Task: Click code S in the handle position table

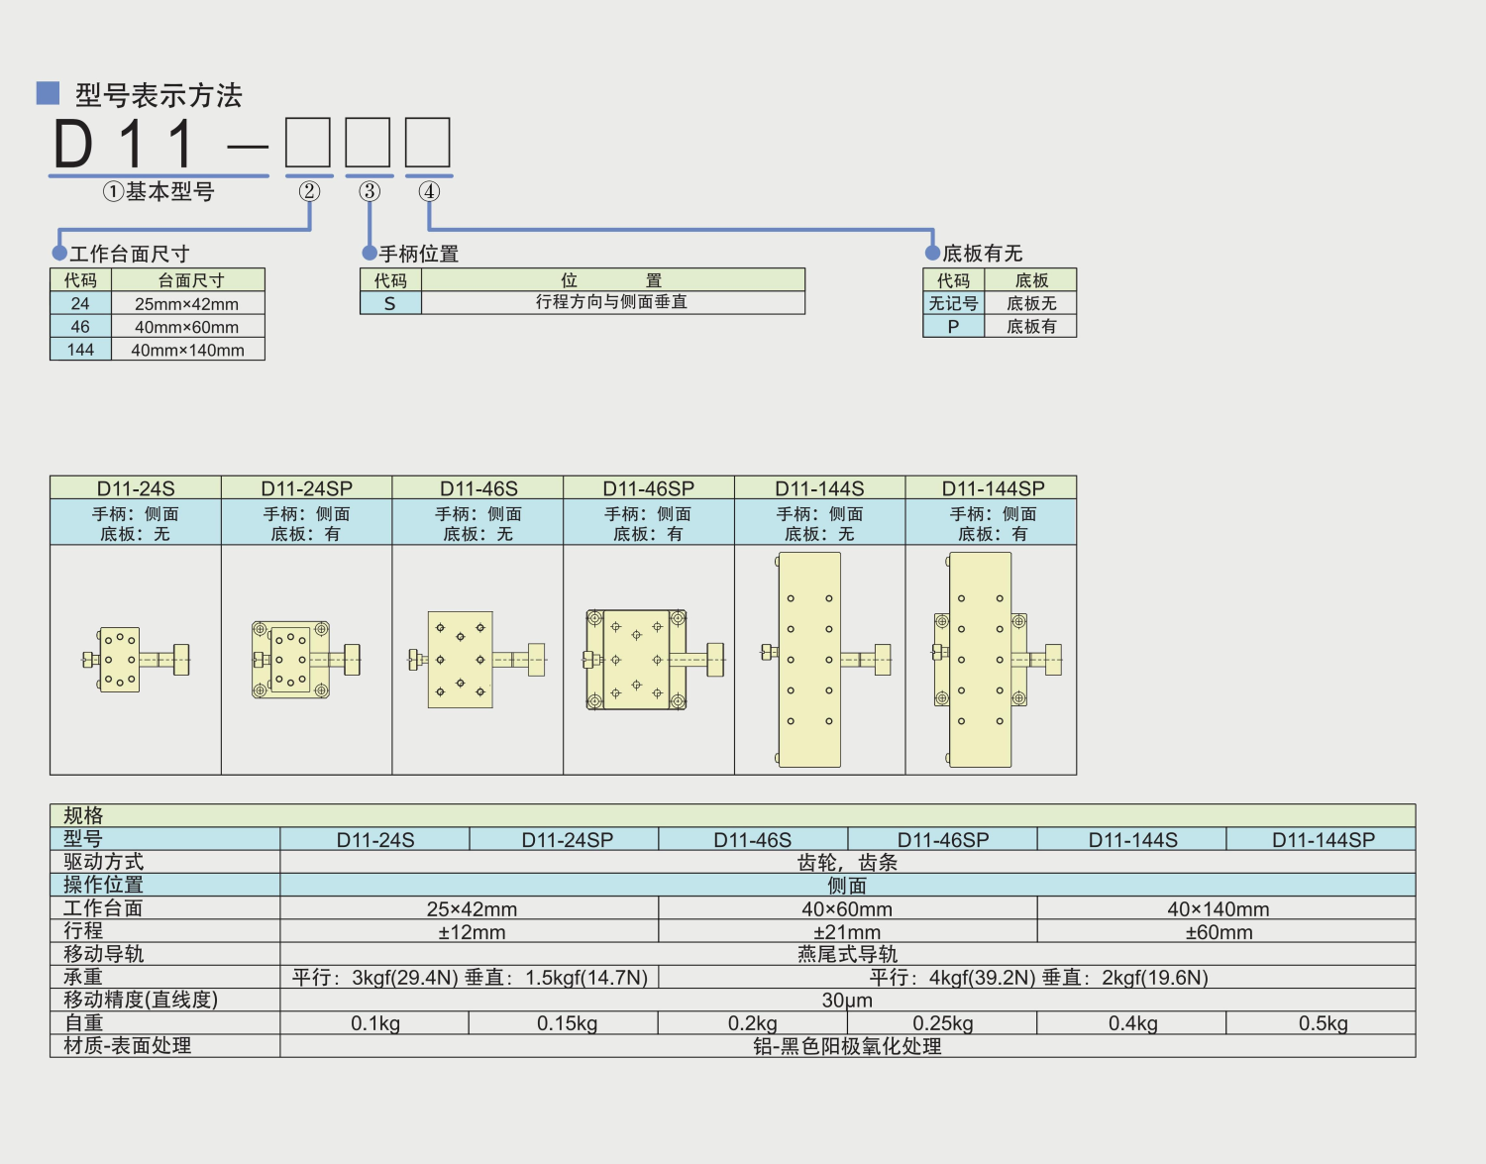Action: (x=390, y=303)
